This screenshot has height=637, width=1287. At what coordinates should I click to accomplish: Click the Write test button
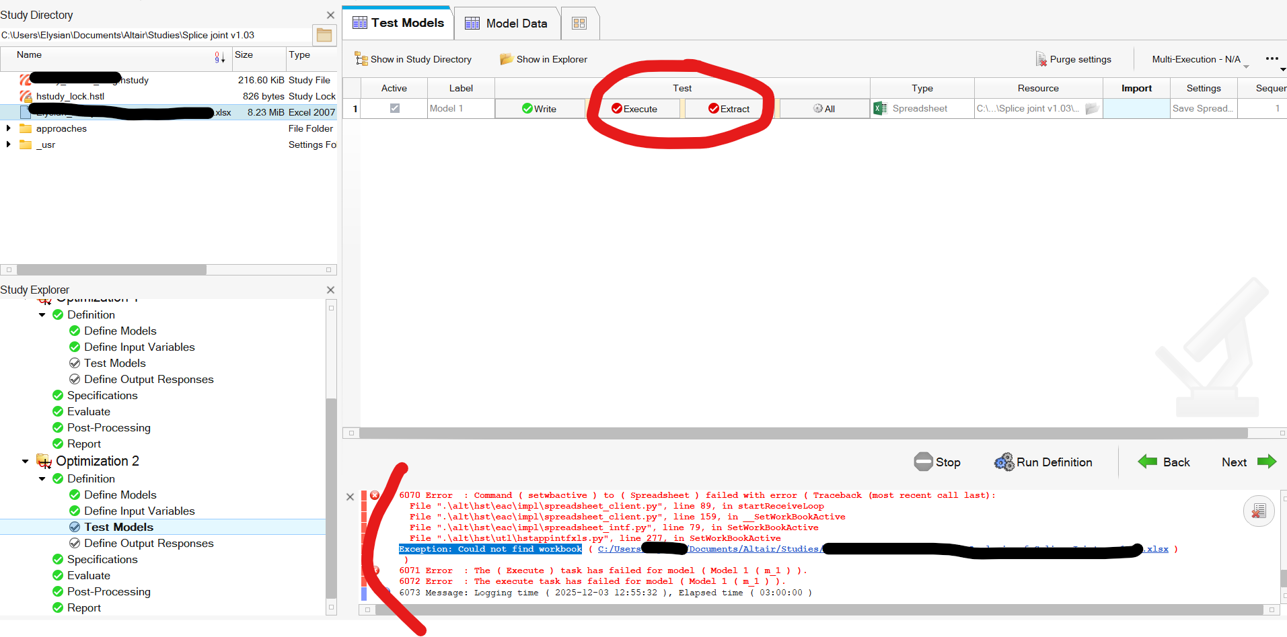coord(540,108)
